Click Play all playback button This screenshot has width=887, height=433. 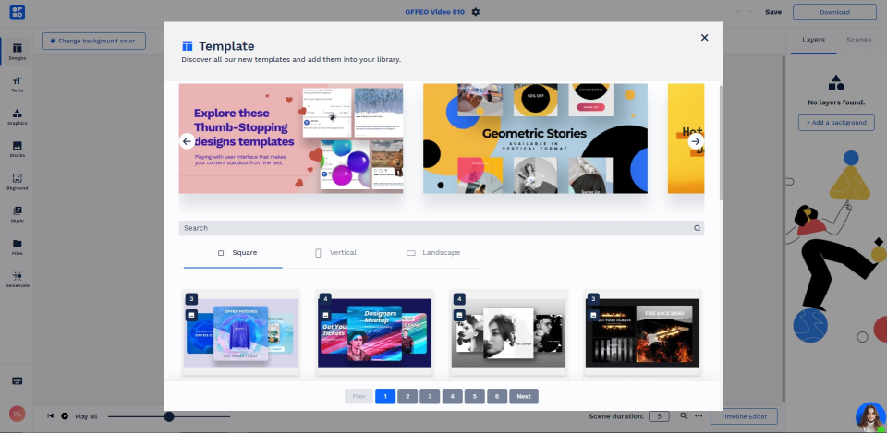point(65,416)
